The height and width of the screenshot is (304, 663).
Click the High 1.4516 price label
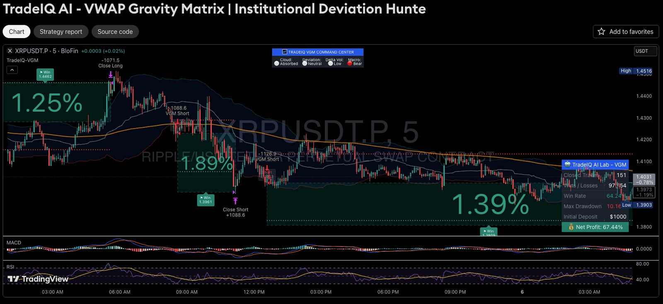pos(636,71)
